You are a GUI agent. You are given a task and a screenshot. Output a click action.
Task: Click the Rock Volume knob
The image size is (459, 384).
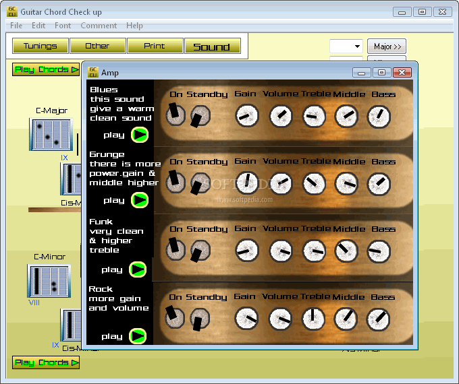(x=280, y=319)
